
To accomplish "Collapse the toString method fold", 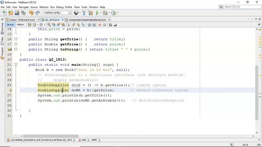I will pos(16,49).
